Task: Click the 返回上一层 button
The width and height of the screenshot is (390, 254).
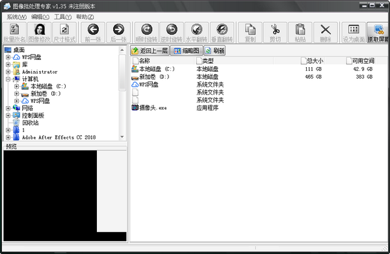Action: 149,51
